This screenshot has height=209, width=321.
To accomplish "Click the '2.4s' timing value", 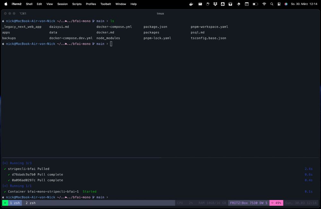I will pos(308,169).
